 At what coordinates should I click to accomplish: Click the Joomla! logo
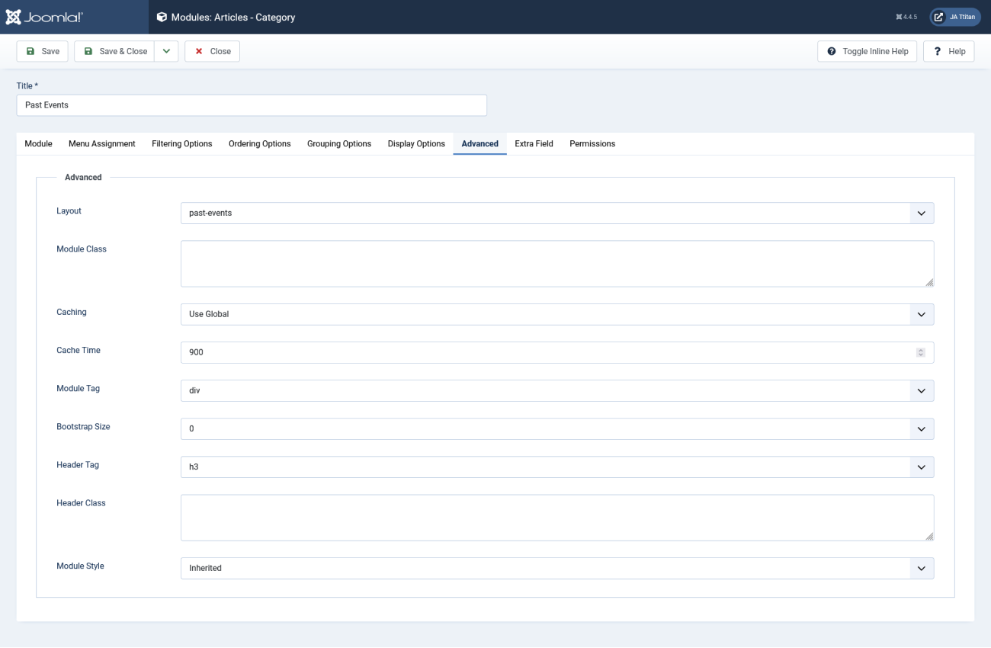coord(44,17)
